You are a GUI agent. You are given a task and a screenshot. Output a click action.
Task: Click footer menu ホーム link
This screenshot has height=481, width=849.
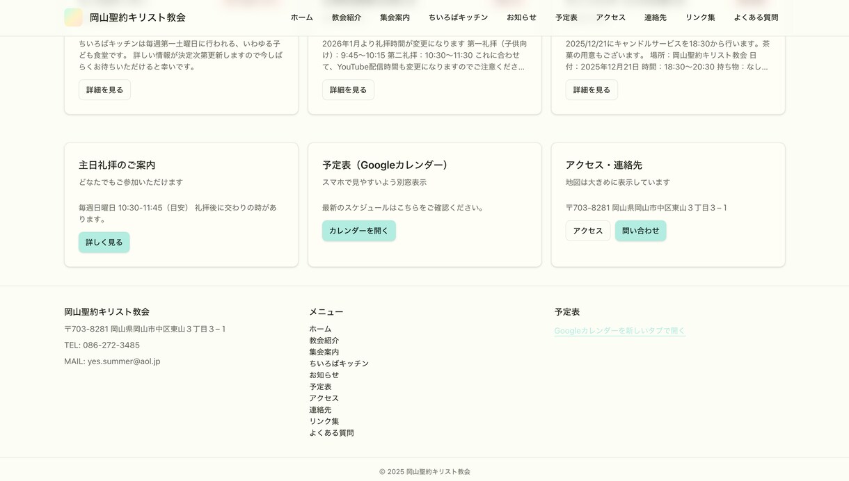321,329
